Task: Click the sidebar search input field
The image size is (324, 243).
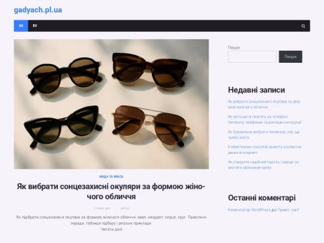Action: (252, 57)
